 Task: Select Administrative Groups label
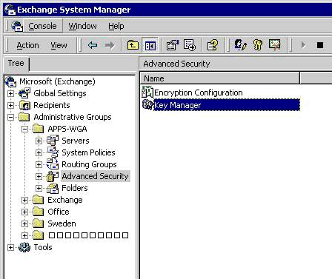click(x=73, y=117)
